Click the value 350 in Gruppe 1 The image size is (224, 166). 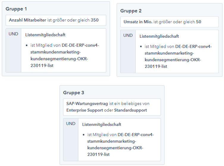point(95,20)
